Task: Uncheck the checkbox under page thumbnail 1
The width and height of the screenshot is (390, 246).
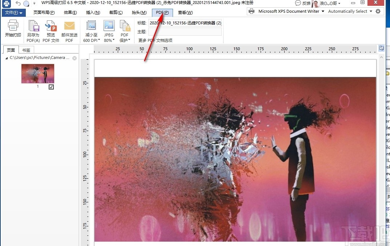Action: click(51, 87)
